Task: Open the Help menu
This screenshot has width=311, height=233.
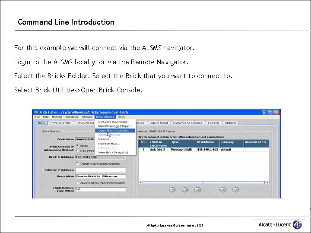Action: tap(121, 117)
